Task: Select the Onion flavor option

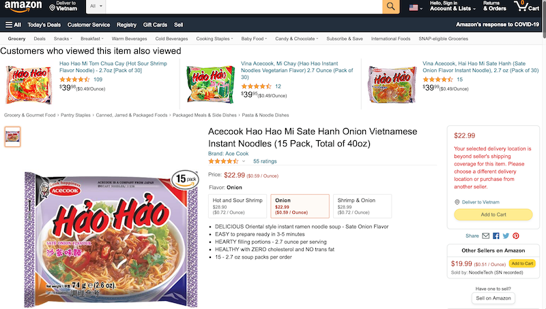Action: [x=300, y=206]
